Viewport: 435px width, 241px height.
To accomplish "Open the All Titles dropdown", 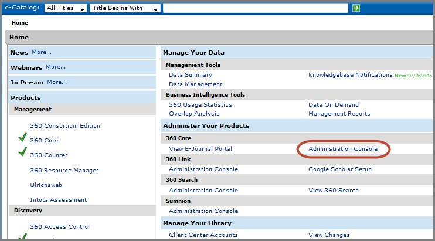I will click(x=66, y=8).
